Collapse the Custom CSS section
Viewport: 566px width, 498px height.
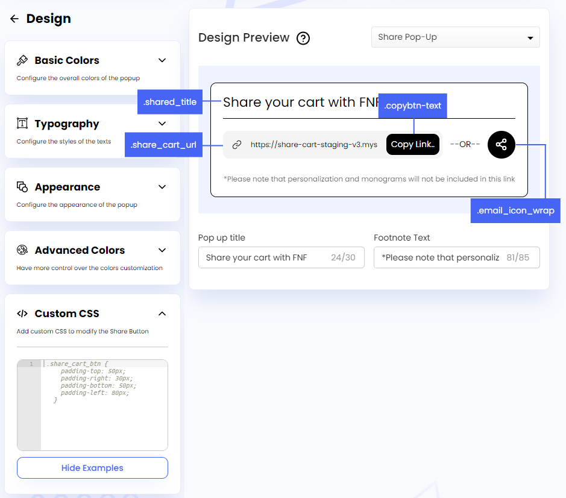162,313
